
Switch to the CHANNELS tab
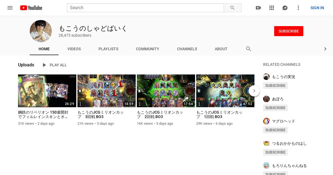pos(187,49)
